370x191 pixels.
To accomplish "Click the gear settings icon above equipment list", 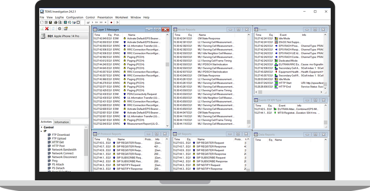I will click(x=60, y=29).
